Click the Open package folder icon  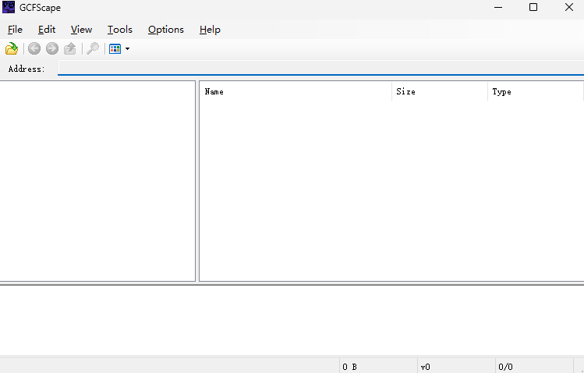[x=12, y=49]
